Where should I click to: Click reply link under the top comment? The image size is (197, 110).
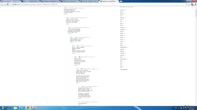pyautogui.click(x=66, y=14)
